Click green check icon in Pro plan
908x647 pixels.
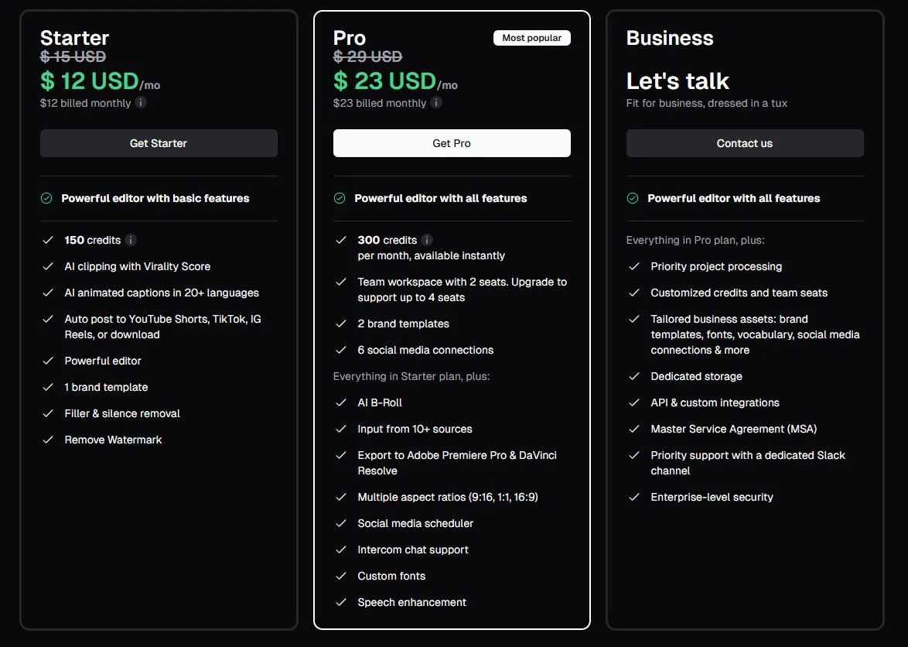point(340,198)
